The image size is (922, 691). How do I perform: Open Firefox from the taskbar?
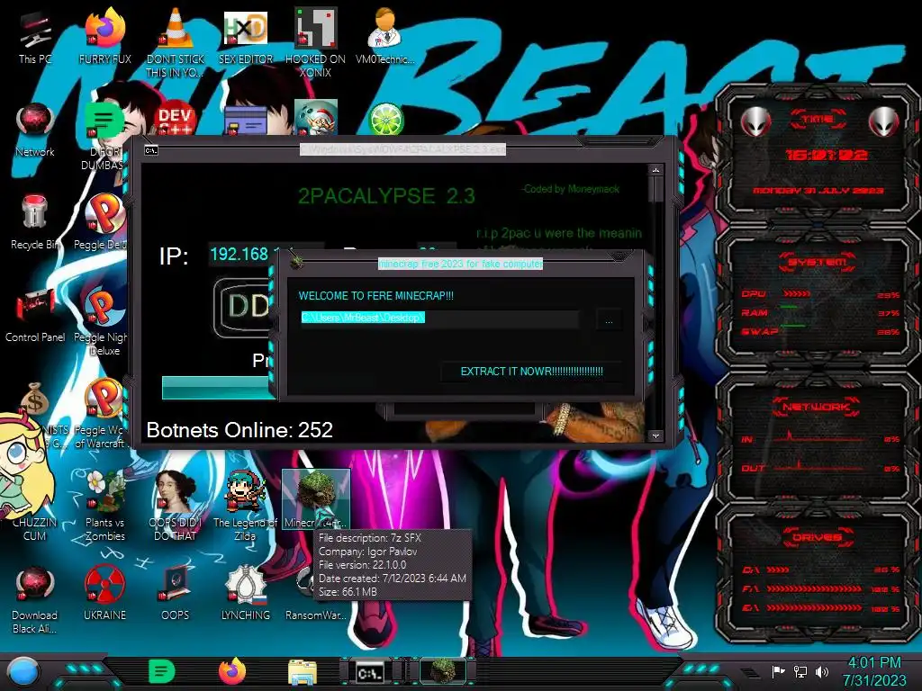(232, 671)
